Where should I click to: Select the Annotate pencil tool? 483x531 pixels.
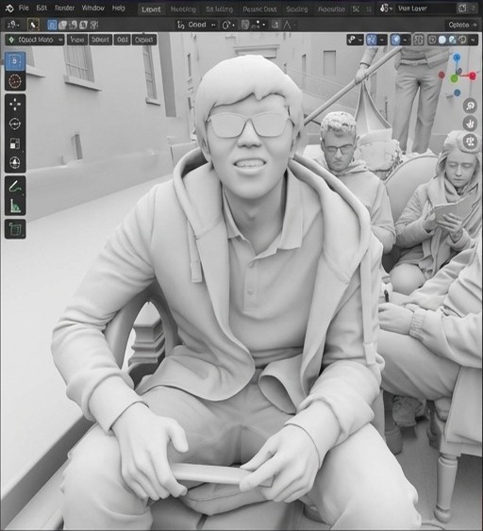[15, 186]
